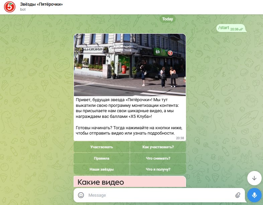Image resolution: width=263 pixels, height=205 pixels.
Task: Click the «Today» date badge
Action: [167, 19]
